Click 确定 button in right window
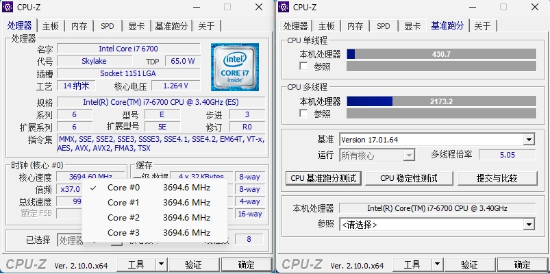This screenshot has height=274, width=550. tap(523, 264)
